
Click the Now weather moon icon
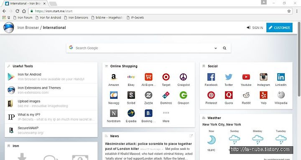pyautogui.click(x=212, y=139)
